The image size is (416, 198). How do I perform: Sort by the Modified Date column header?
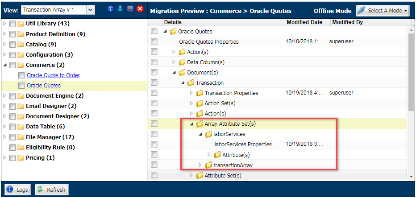[304, 22]
